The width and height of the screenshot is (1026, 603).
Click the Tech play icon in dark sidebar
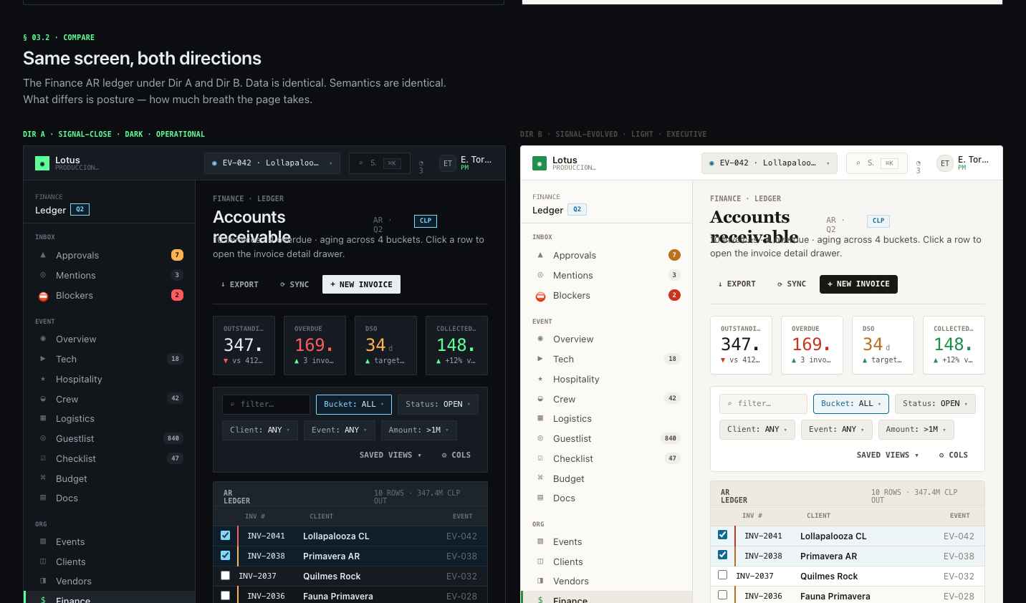(43, 359)
